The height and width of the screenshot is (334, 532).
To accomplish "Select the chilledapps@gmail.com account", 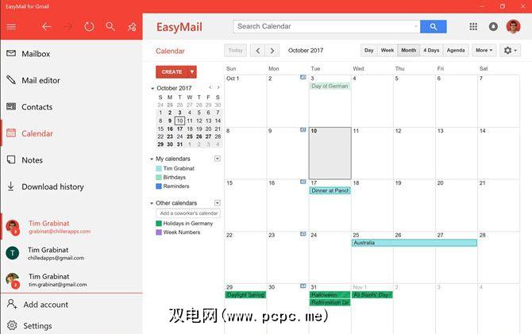I will pos(71,253).
